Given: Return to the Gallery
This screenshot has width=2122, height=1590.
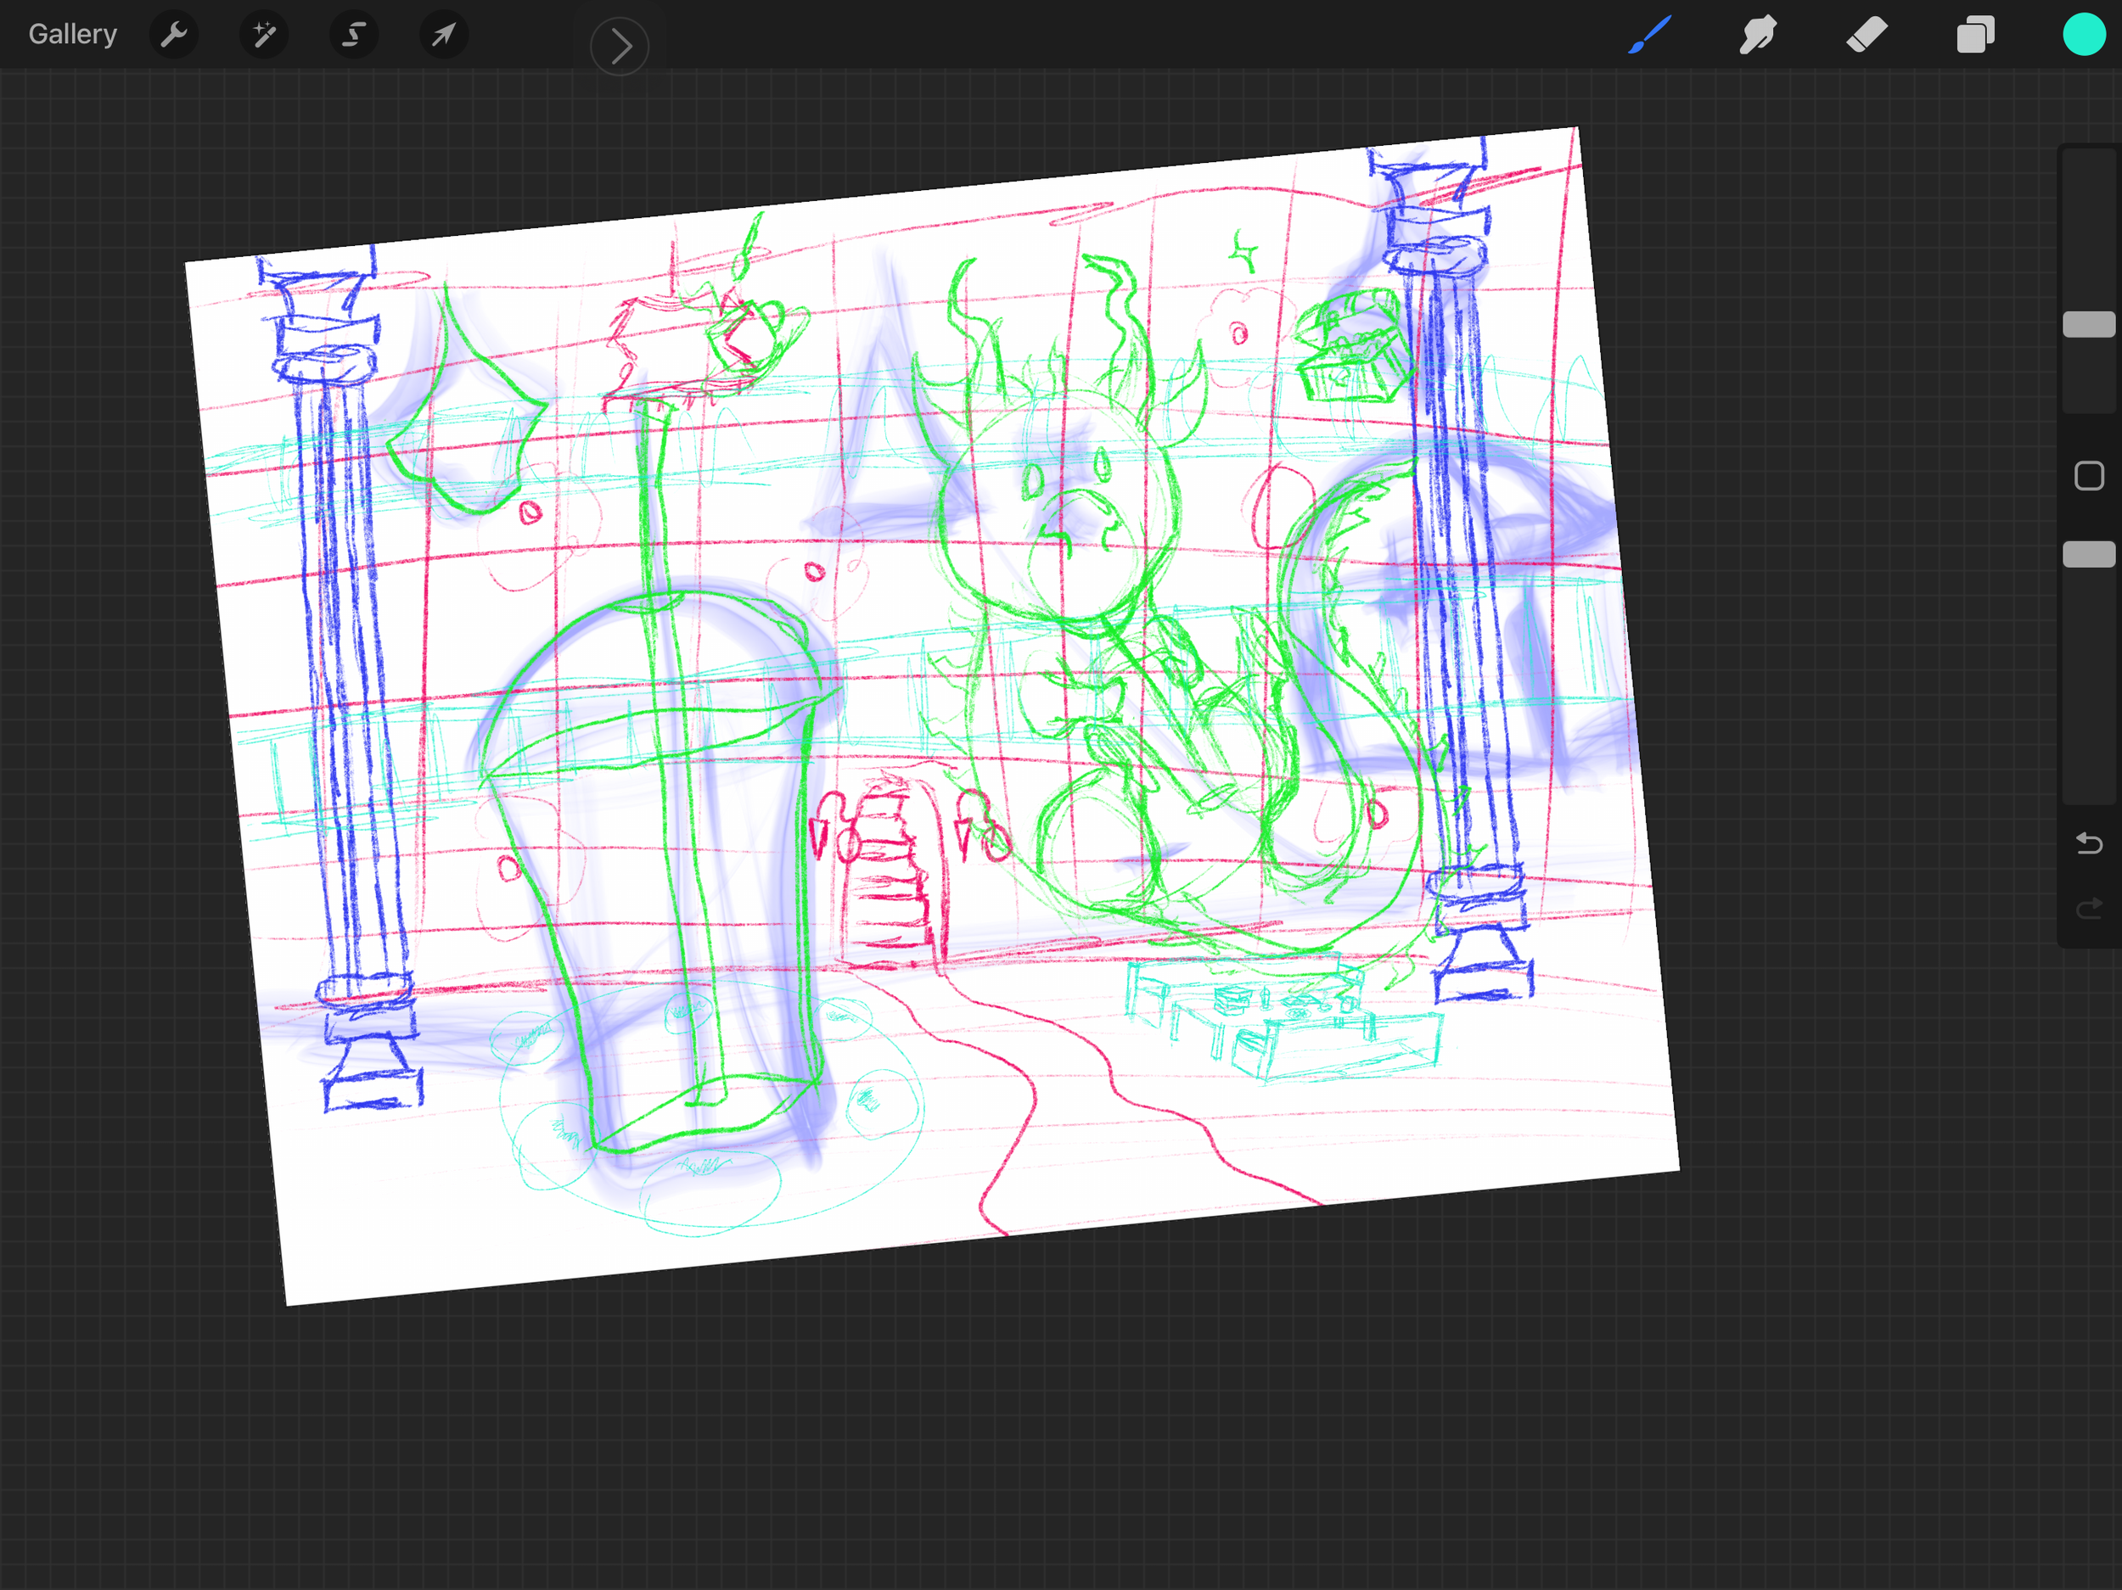Looking at the screenshot, I should 72,35.
